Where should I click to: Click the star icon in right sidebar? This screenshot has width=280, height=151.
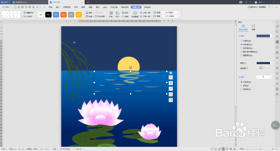coord(277,58)
